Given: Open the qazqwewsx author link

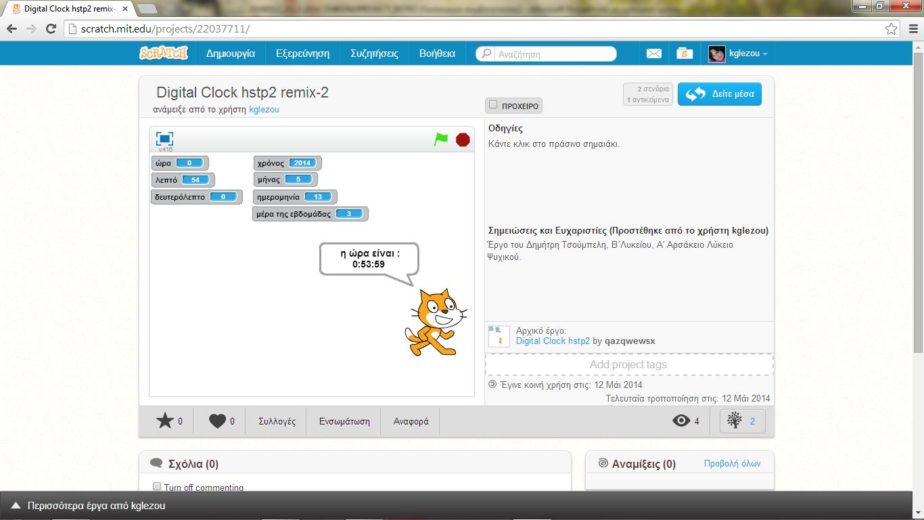Looking at the screenshot, I should 630,341.
